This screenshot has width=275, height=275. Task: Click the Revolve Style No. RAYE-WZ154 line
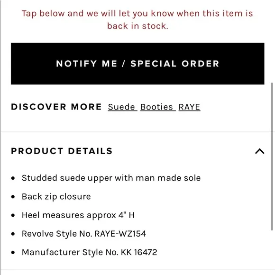[84, 234]
